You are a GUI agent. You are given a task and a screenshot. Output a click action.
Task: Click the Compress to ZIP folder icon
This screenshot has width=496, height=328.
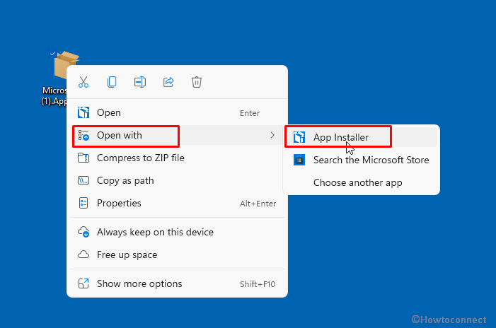tap(83, 158)
